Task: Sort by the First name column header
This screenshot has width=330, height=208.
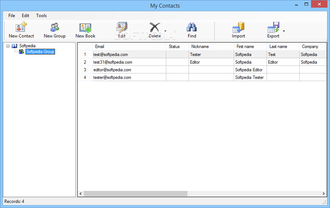Action: [250, 47]
